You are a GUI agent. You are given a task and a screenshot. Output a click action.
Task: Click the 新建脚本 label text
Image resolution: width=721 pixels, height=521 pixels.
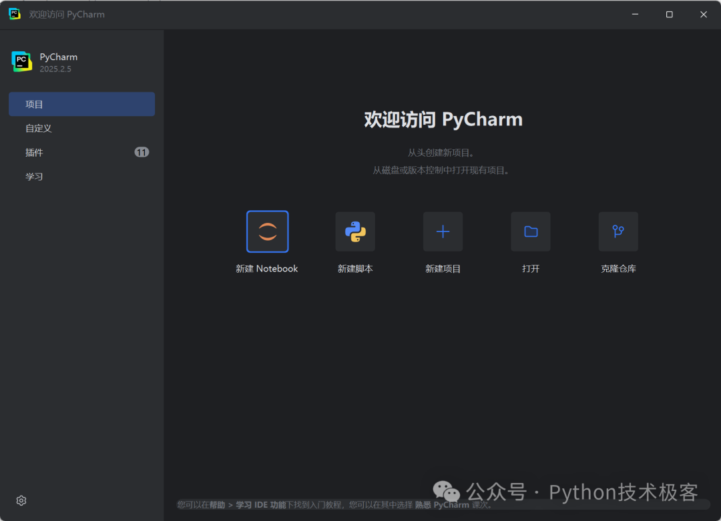point(355,269)
